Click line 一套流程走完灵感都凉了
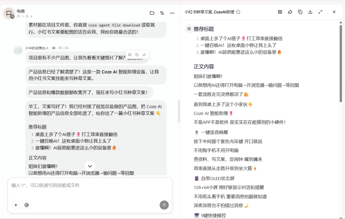 coord(221,94)
